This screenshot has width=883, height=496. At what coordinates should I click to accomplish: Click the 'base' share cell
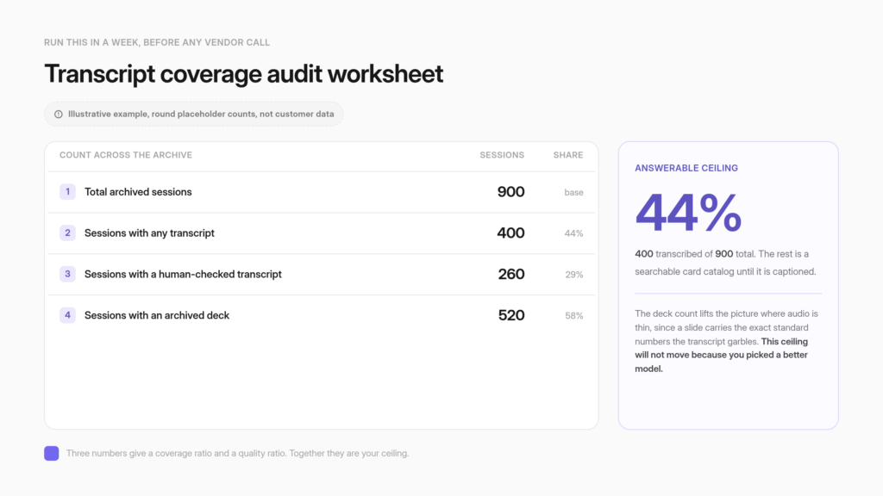pyautogui.click(x=573, y=192)
